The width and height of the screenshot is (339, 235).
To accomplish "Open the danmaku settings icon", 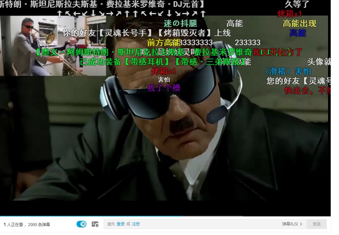I will click(x=95, y=224).
